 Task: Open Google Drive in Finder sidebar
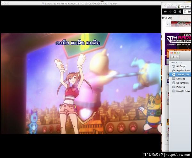pos(180,91)
